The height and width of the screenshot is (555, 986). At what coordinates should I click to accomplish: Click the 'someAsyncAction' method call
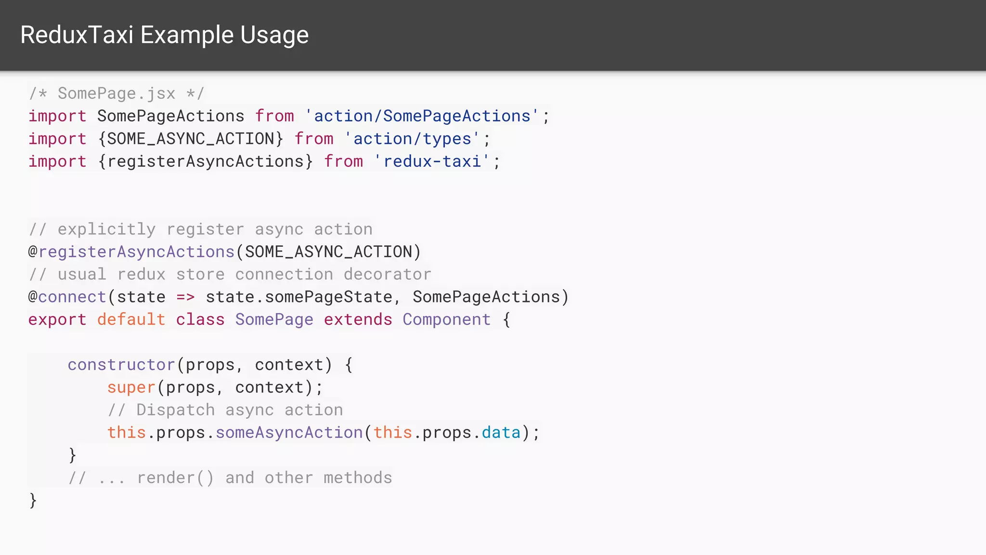coord(289,433)
